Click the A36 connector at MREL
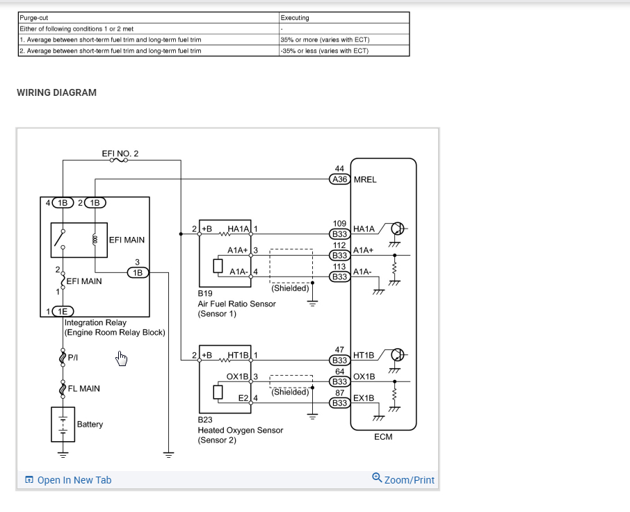630x512 pixels. (340, 179)
